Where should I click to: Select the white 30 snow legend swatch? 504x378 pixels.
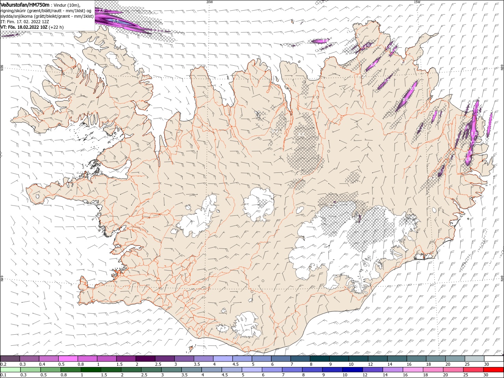point(493,359)
